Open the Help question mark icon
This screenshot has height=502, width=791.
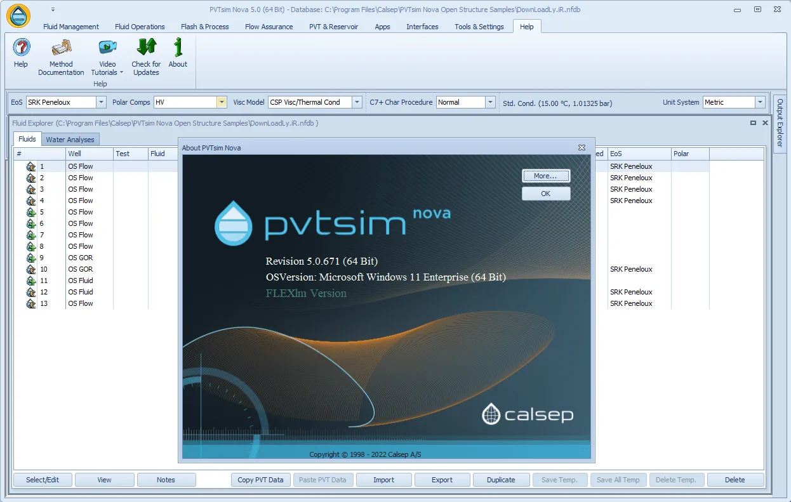coord(21,48)
